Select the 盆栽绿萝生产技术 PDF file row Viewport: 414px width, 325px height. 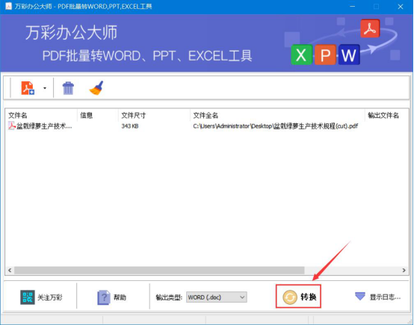click(x=207, y=126)
